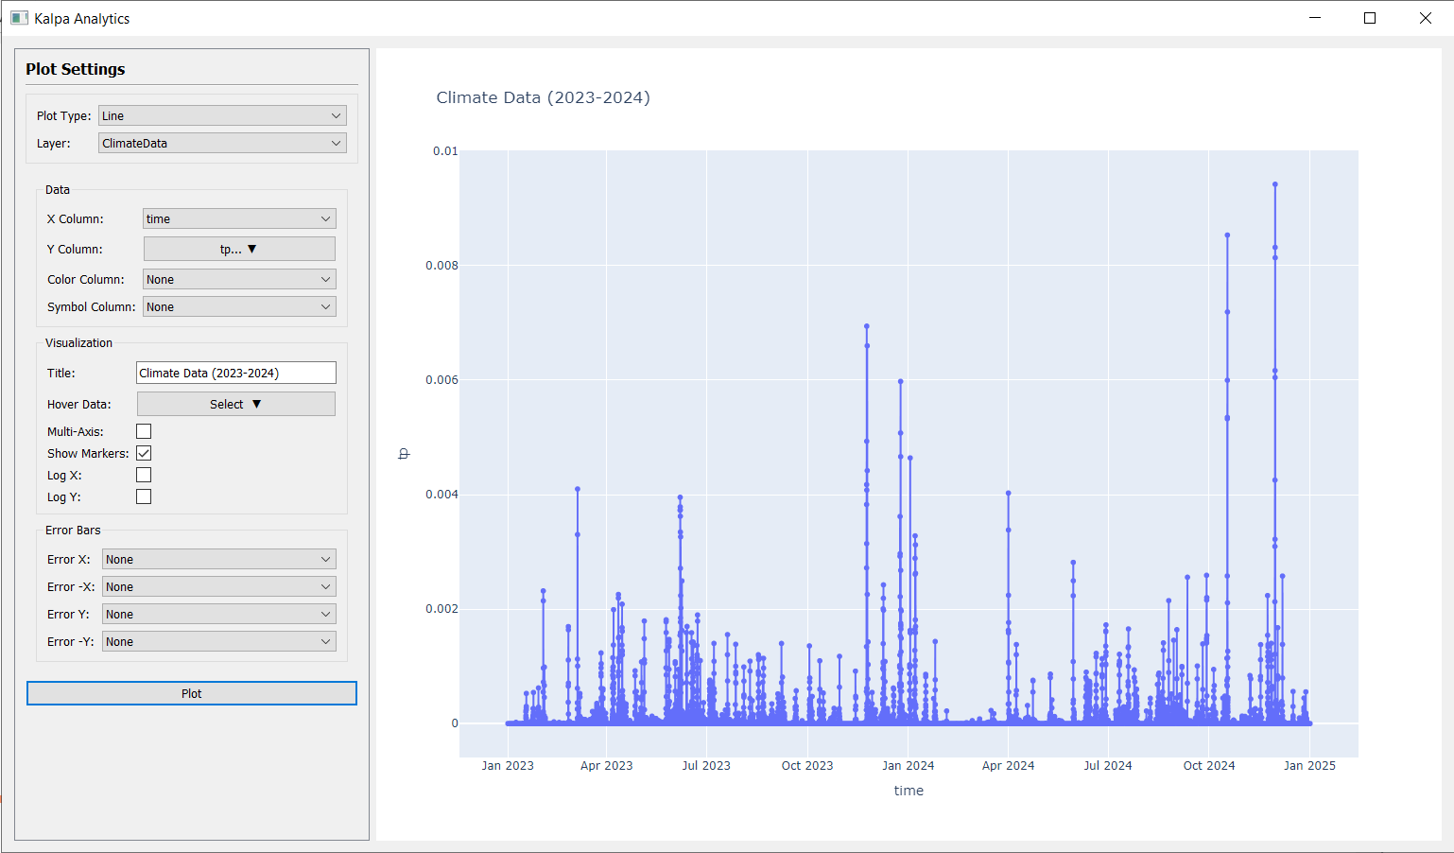The image size is (1454, 853).
Task: Open the Symbol Column dropdown
Action: tap(239, 307)
